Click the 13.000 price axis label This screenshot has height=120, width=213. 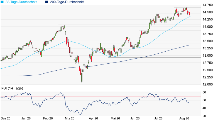tap(207, 56)
